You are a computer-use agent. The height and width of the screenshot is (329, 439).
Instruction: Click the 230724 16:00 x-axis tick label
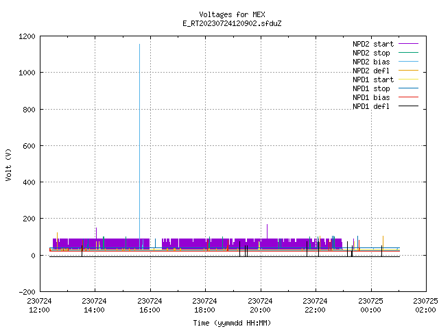(150, 306)
